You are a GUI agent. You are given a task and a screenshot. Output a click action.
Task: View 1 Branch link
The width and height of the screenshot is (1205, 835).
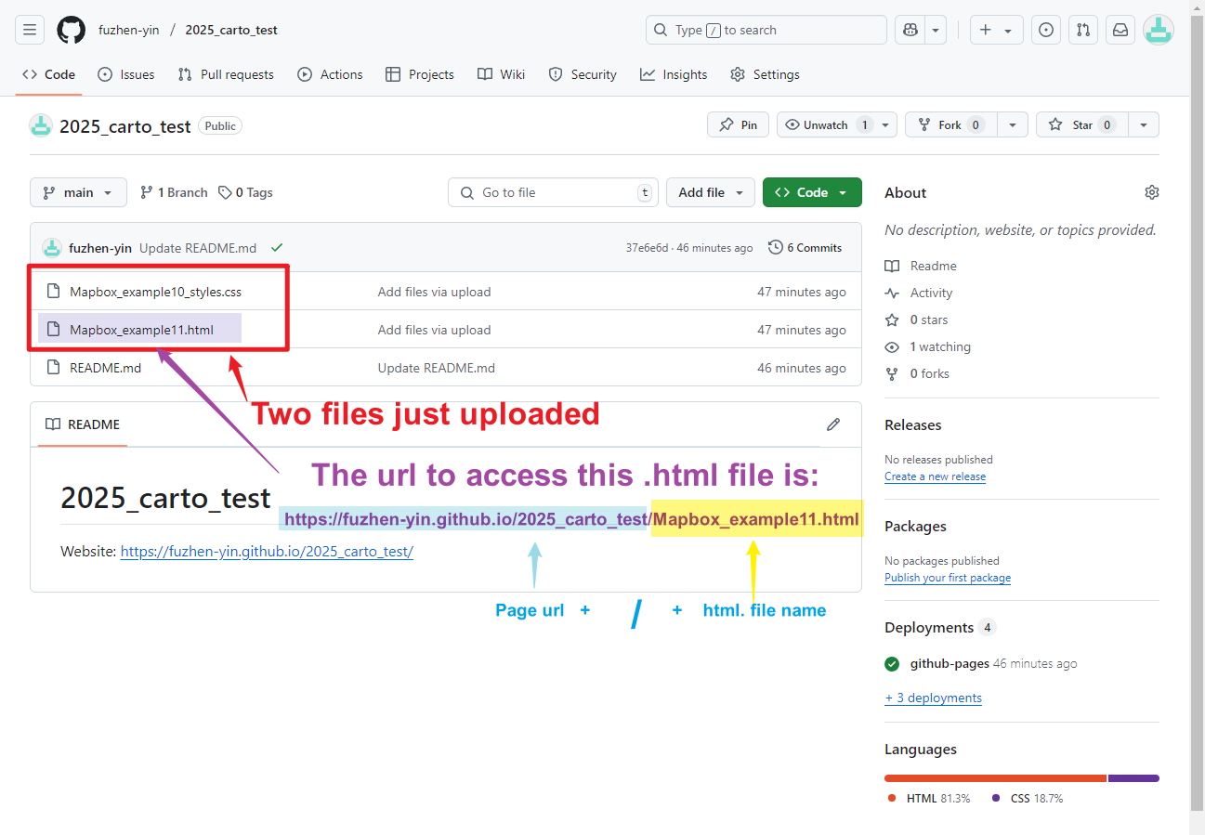[x=174, y=192]
